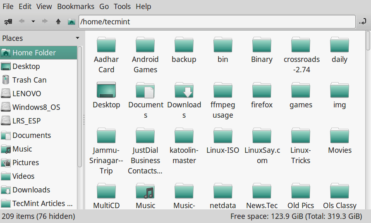The height and width of the screenshot is (223, 371).
Task: Select Pictures in the Places sidebar
Action: point(26,163)
